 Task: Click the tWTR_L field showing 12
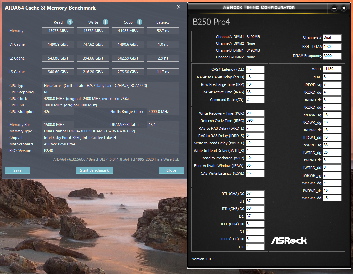coord(255,143)
